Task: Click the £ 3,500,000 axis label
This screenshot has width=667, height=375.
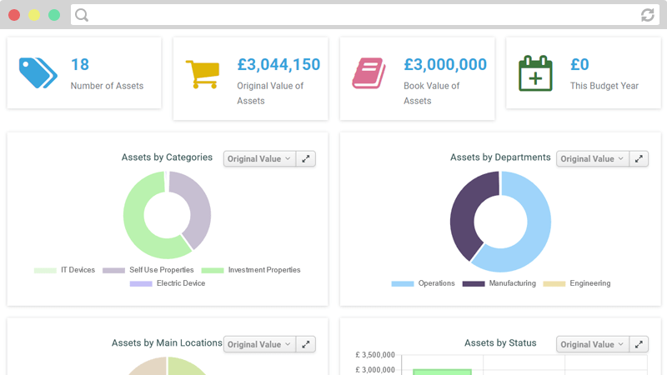Action: [x=375, y=355]
